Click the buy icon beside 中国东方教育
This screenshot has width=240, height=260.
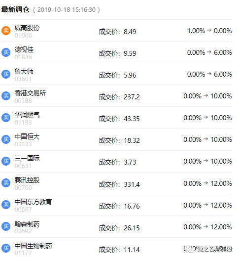(x=6, y=205)
